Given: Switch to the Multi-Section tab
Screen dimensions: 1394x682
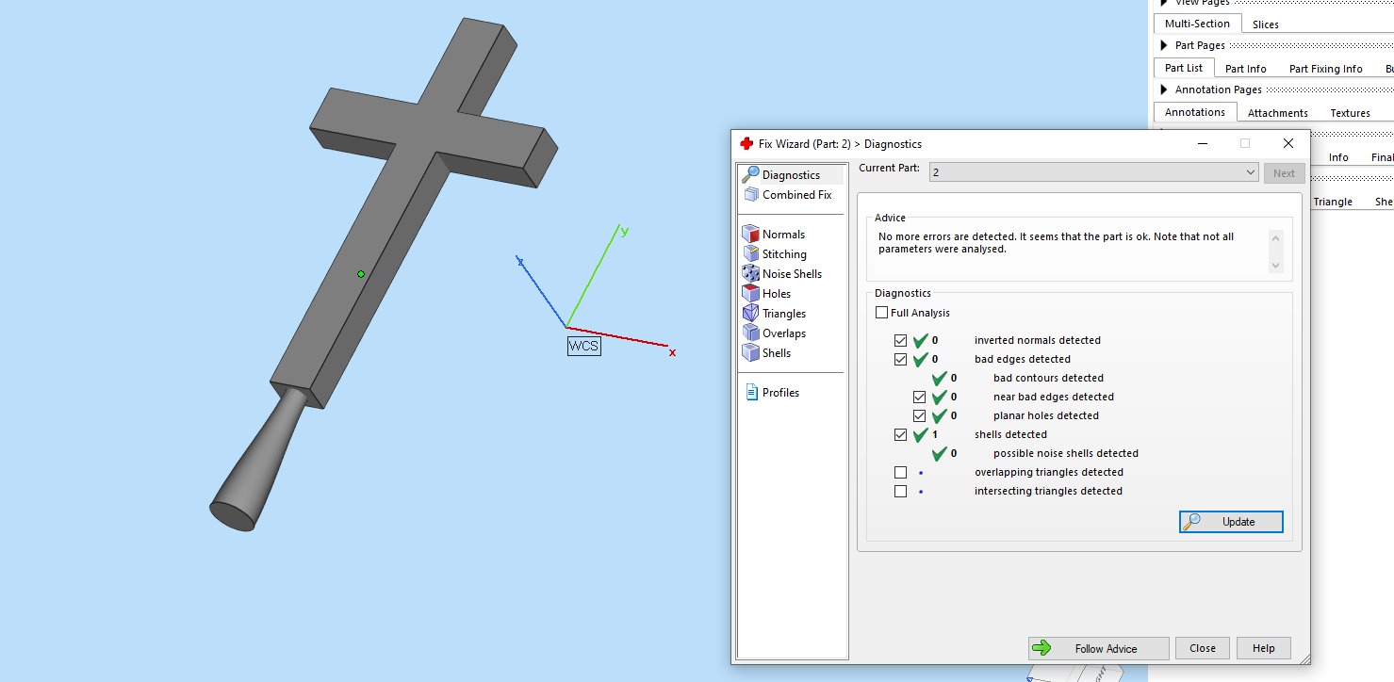Looking at the screenshot, I should click(x=1197, y=24).
